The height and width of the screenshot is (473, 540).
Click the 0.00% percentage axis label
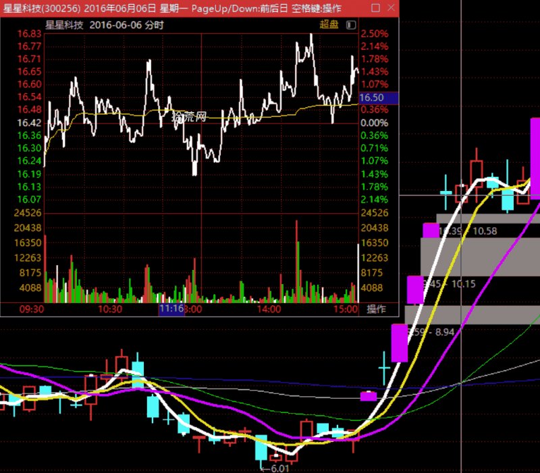click(375, 123)
